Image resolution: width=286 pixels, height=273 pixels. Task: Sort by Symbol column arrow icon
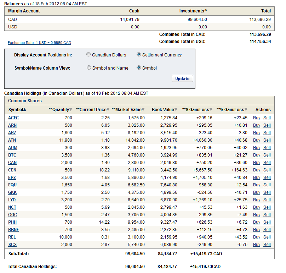pos(25,110)
